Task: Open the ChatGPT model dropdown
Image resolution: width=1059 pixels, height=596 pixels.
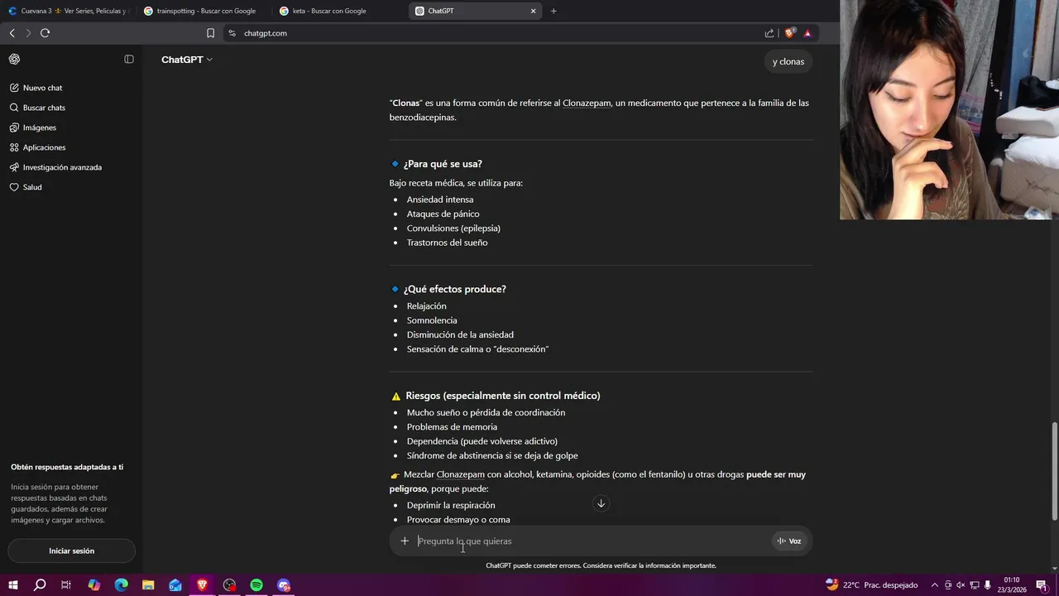Action: pyautogui.click(x=187, y=60)
